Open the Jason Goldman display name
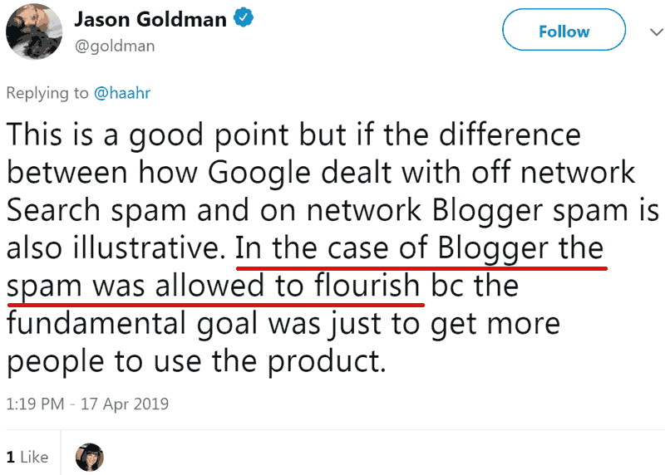This screenshot has height=475, width=665. coord(150,19)
